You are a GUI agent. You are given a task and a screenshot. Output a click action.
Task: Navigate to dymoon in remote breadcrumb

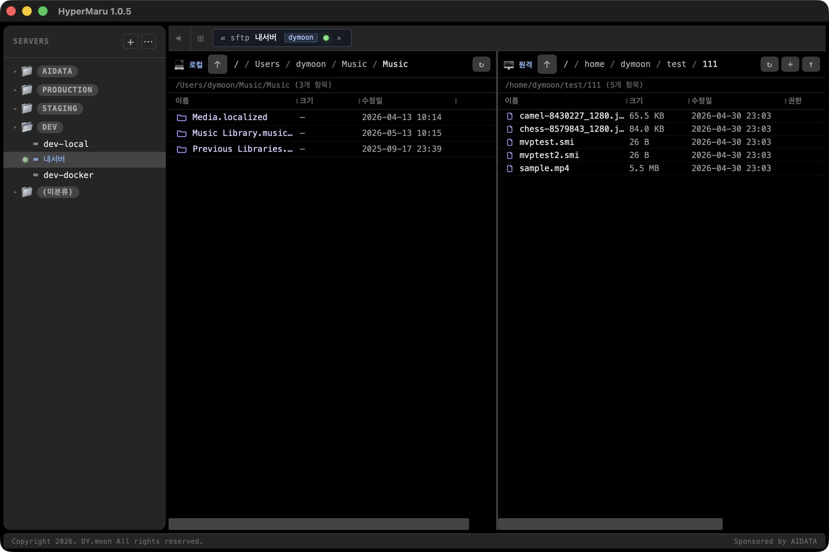coord(636,64)
